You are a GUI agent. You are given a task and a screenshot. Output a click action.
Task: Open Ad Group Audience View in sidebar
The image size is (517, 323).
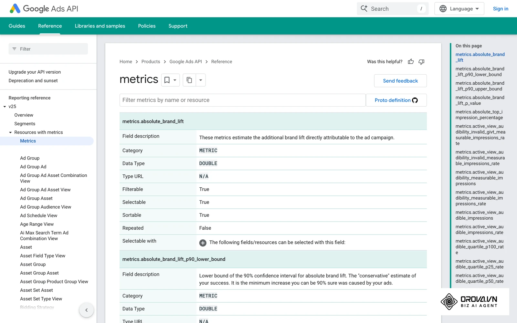[46, 207]
